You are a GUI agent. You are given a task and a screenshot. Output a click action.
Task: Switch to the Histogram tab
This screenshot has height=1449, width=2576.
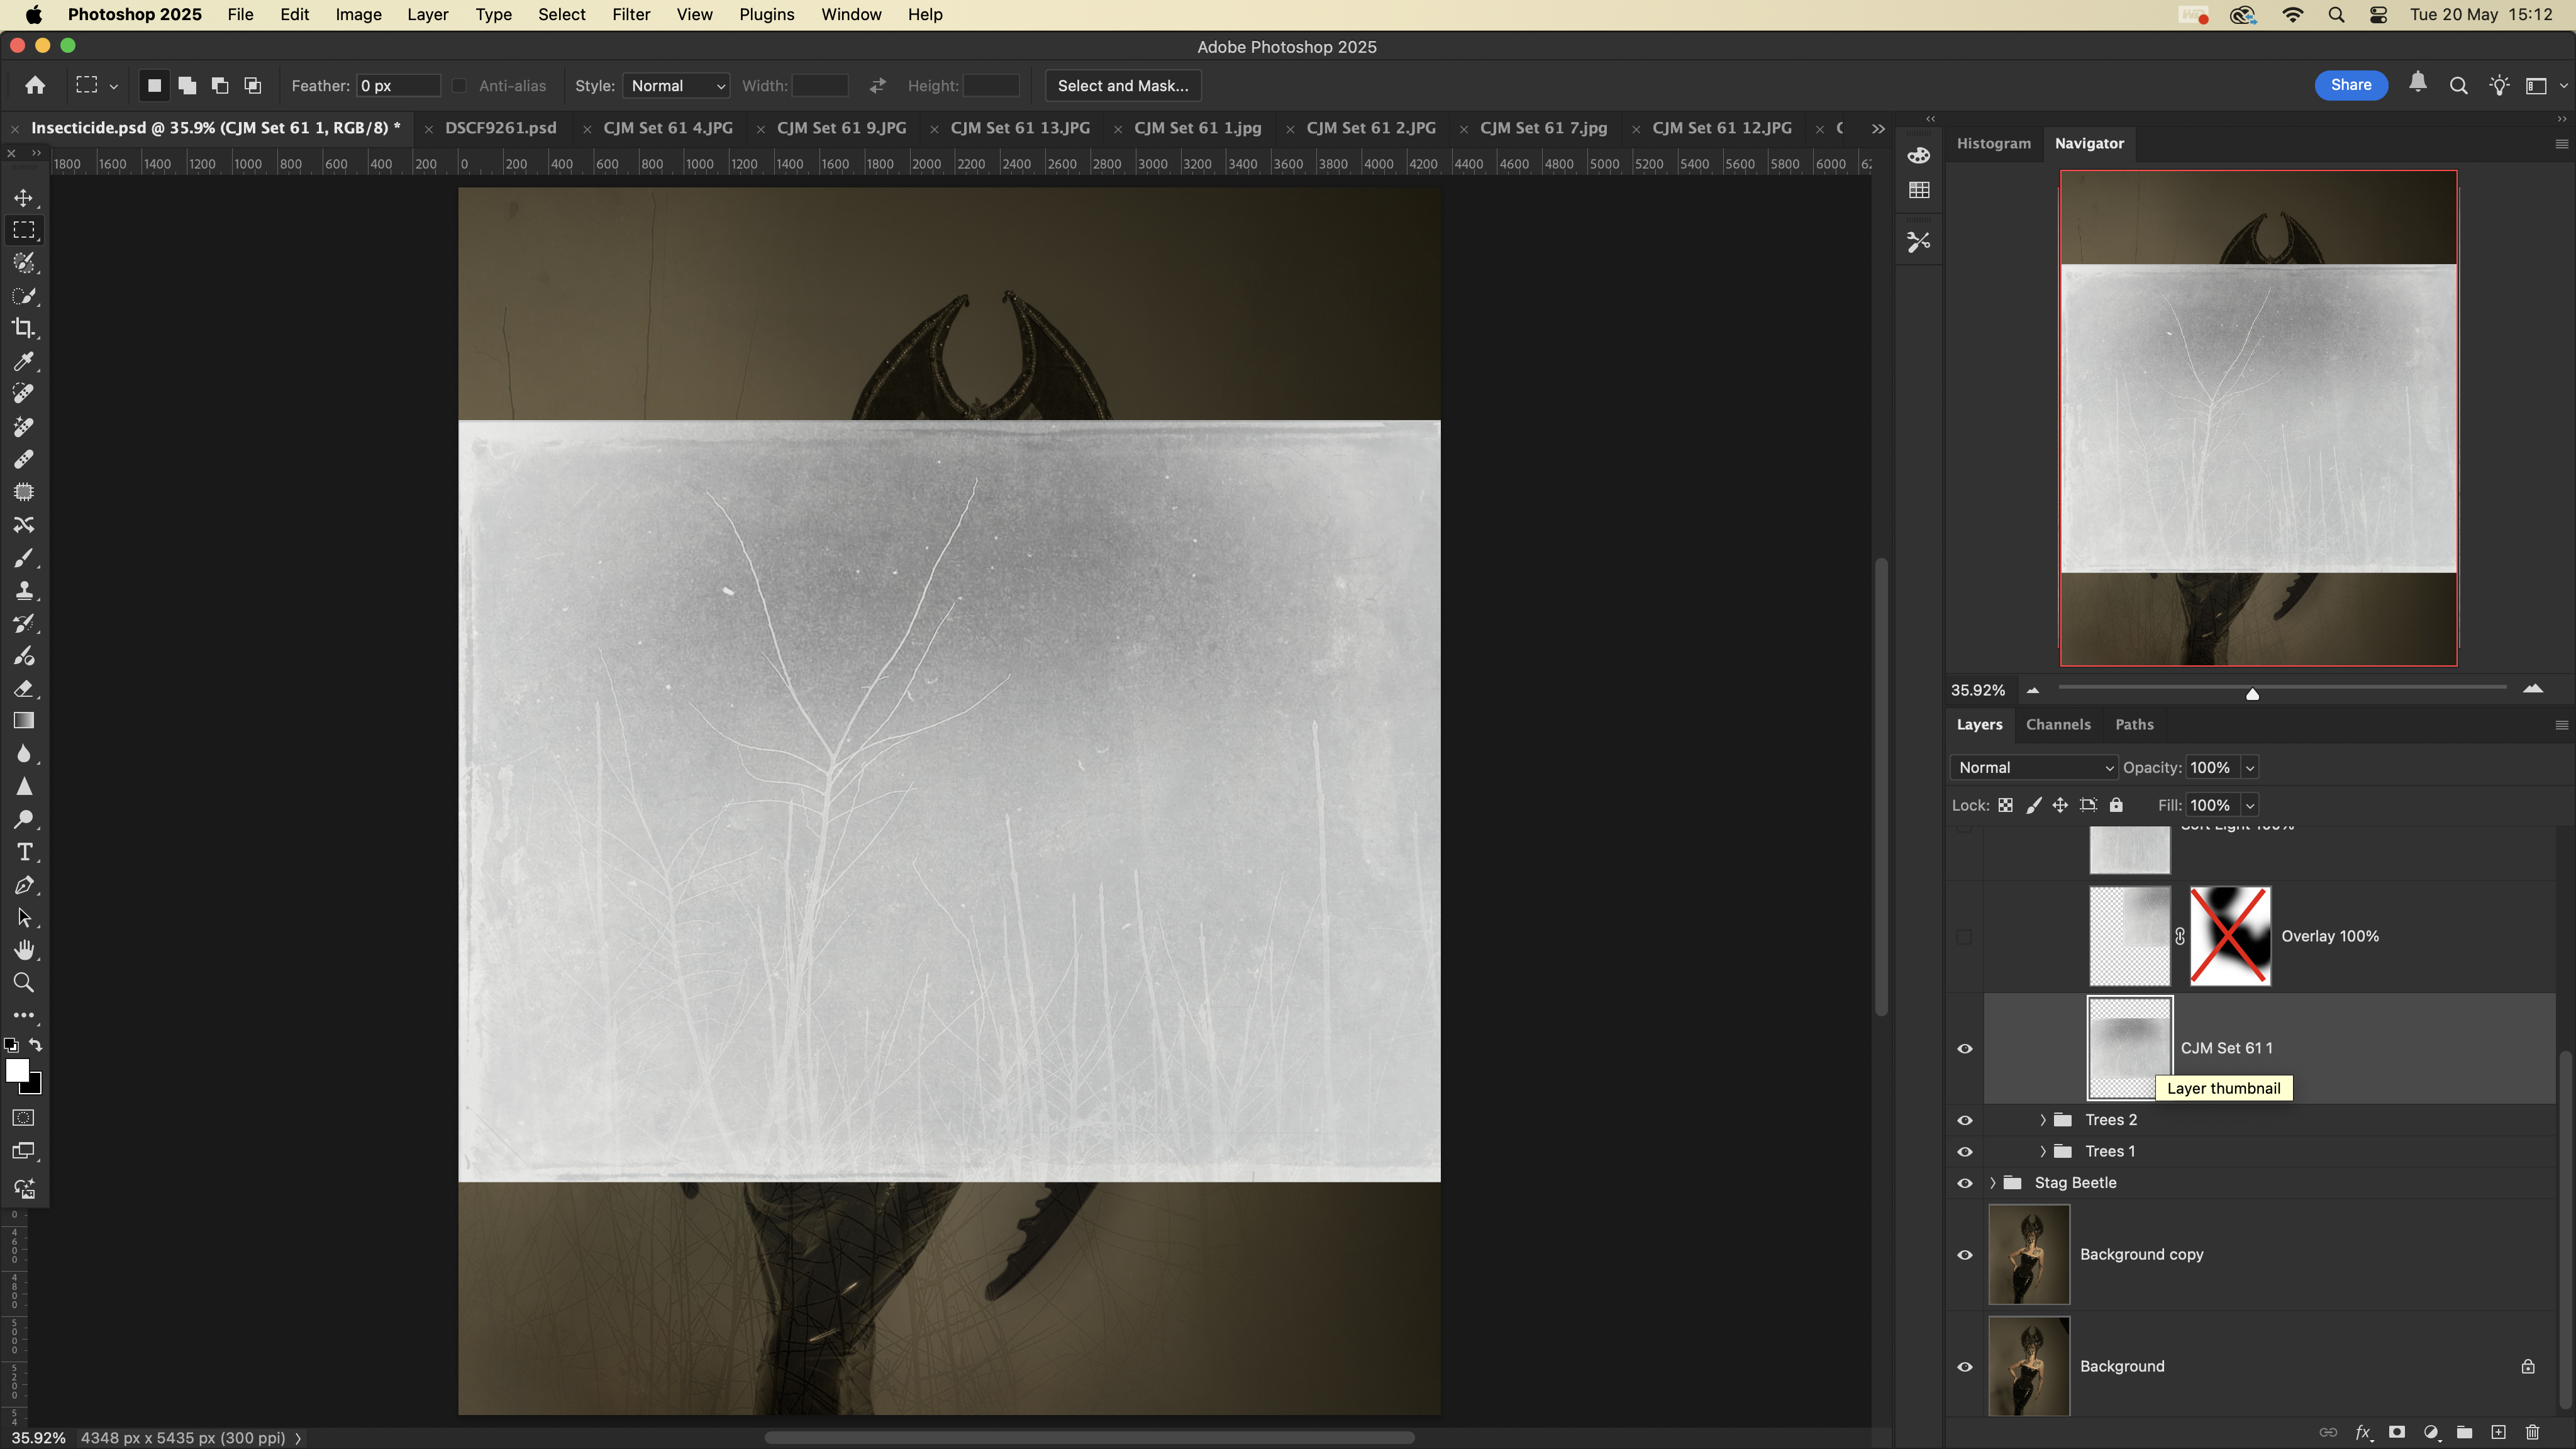pyautogui.click(x=1993, y=143)
